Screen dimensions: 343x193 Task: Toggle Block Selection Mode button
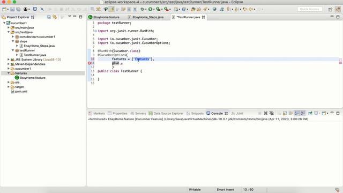129,9
